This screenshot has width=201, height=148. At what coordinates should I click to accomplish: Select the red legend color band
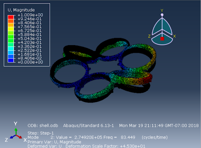11,17
